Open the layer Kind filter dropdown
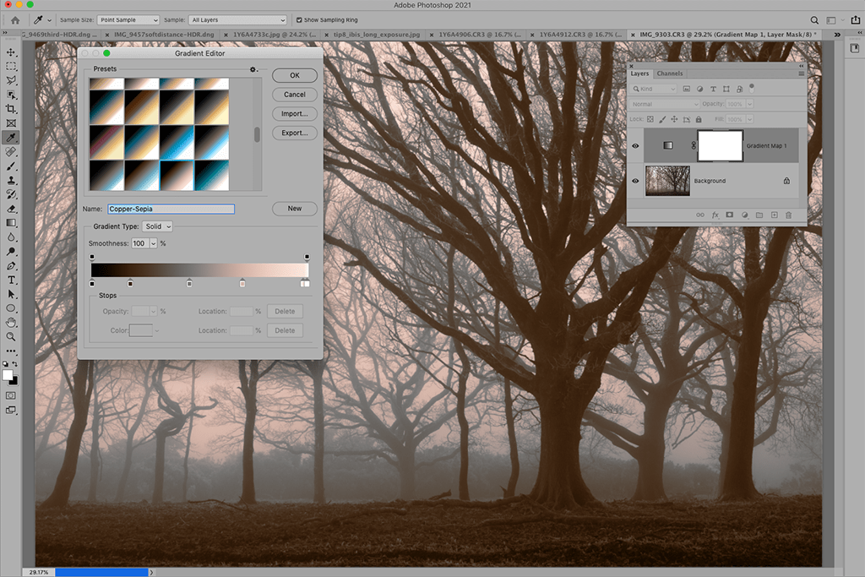This screenshot has height=577, width=865. coord(654,89)
